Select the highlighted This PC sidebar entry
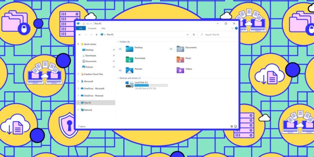The height and width of the screenshot is (157, 314). [x=96, y=103]
